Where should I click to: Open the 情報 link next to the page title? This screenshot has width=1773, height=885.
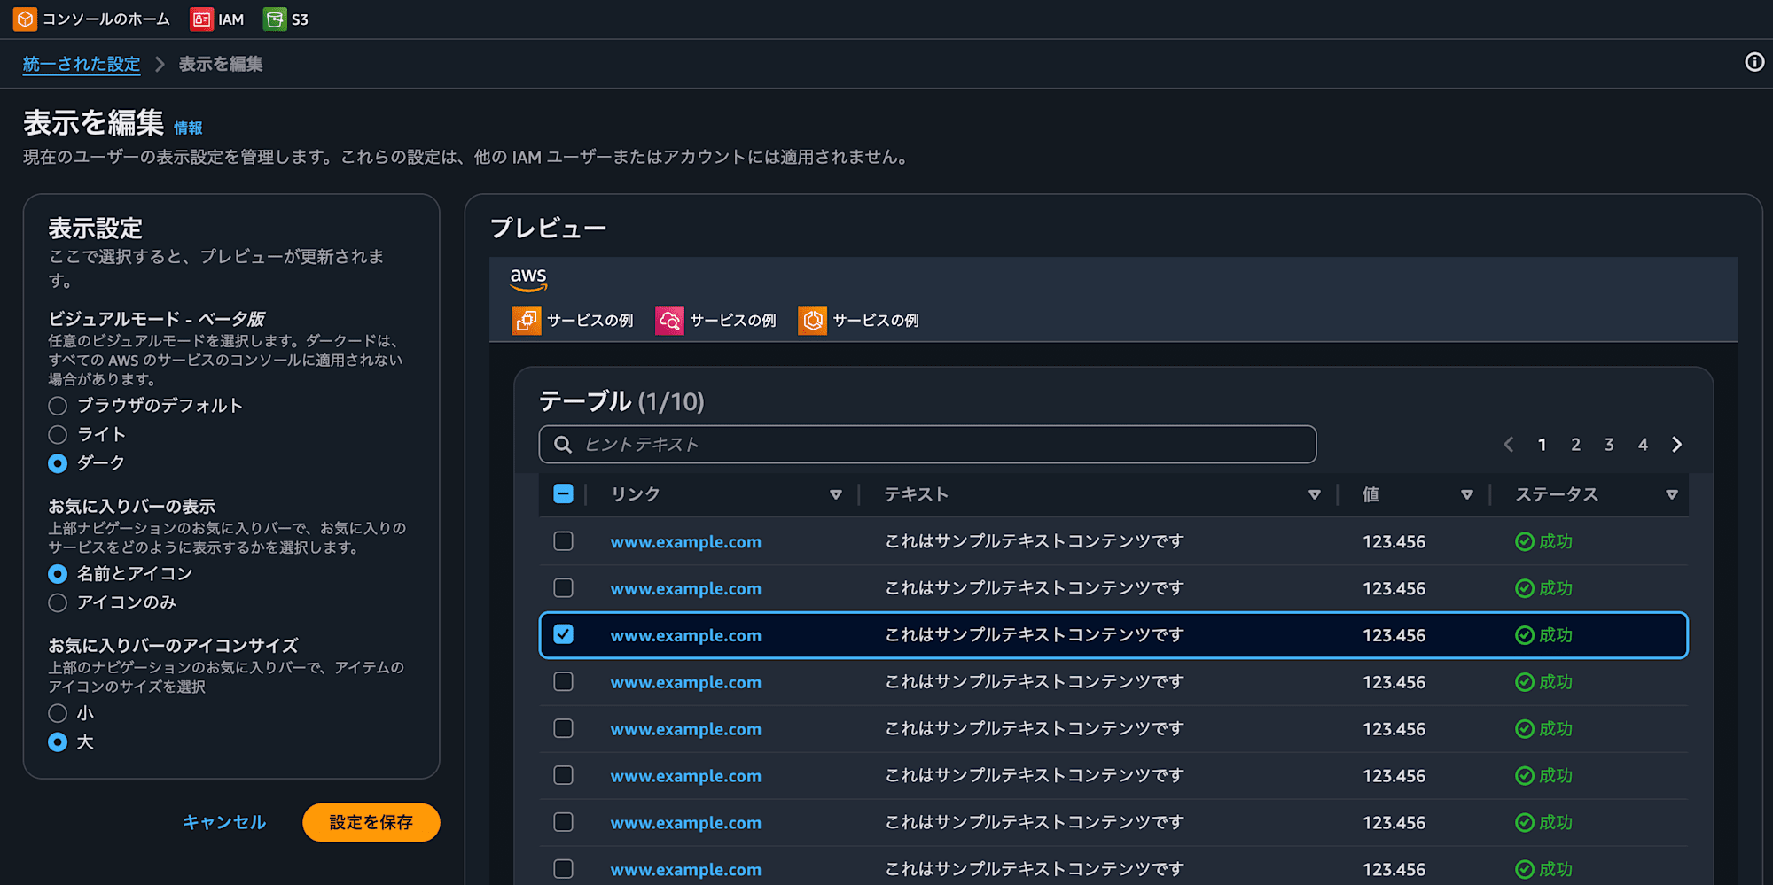pyautogui.click(x=187, y=128)
